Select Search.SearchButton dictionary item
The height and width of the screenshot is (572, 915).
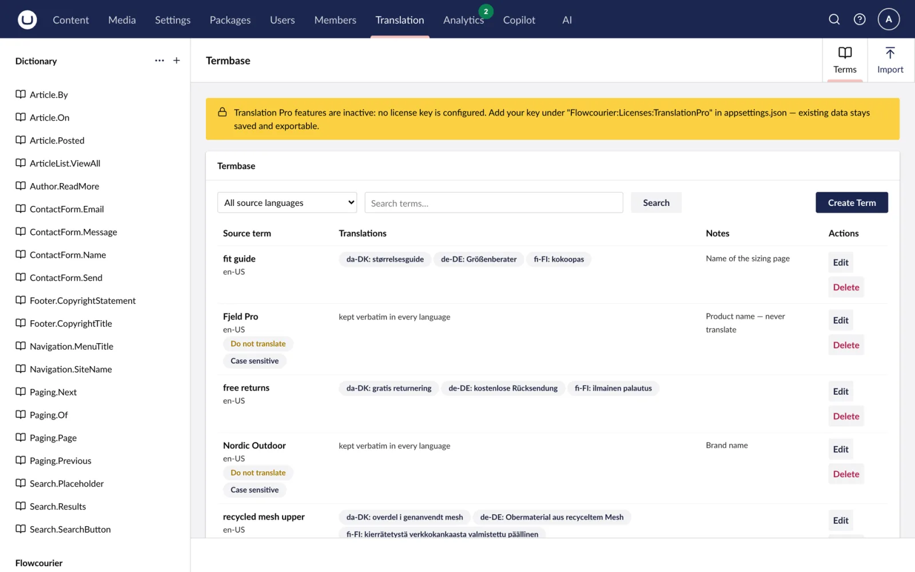[70, 529]
